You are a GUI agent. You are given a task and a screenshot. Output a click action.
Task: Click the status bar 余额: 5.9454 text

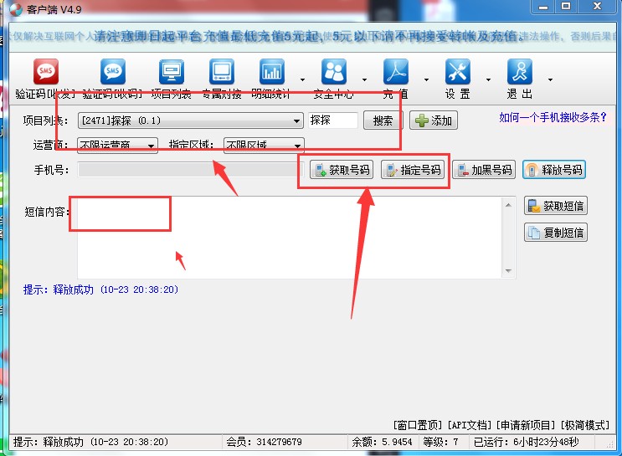click(x=382, y=442)
